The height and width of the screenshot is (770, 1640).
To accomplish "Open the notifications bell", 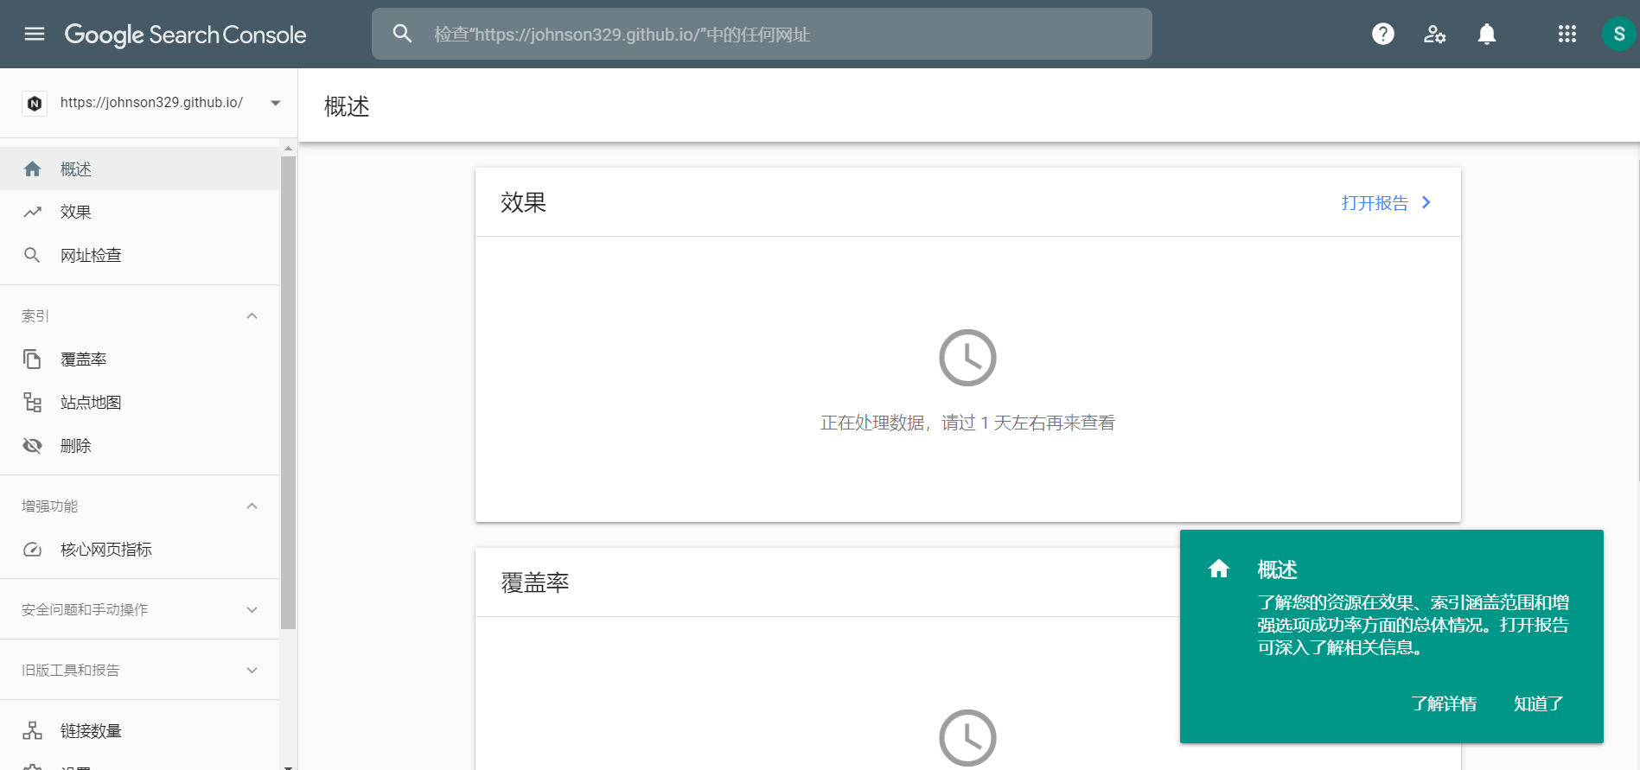I will click(x=1487, y=34).
